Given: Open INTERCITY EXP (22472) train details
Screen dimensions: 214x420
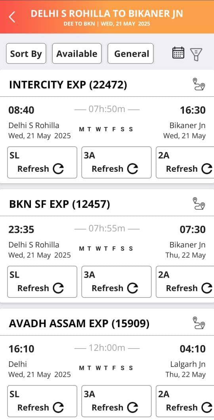Looking at the screenshot, I should click(68, 85).
